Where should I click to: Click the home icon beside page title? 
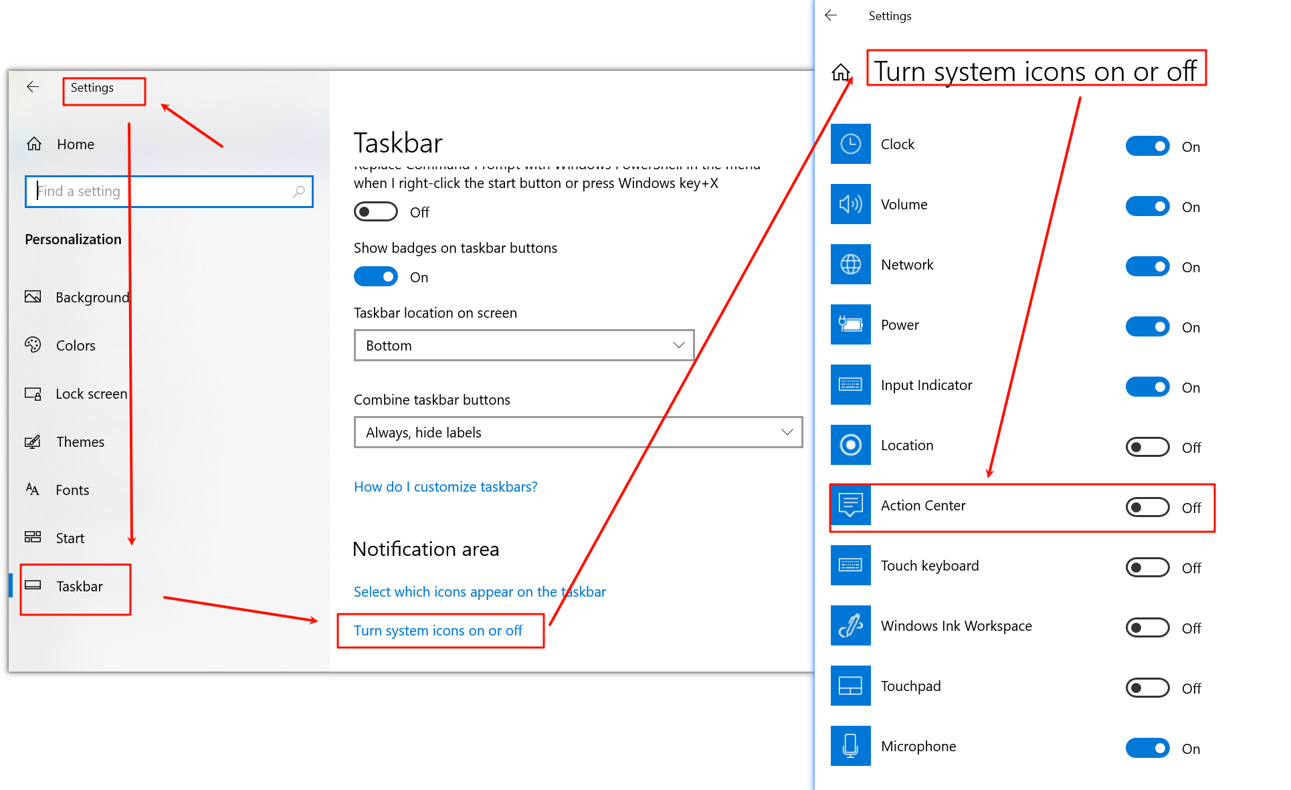pos(841,72)
